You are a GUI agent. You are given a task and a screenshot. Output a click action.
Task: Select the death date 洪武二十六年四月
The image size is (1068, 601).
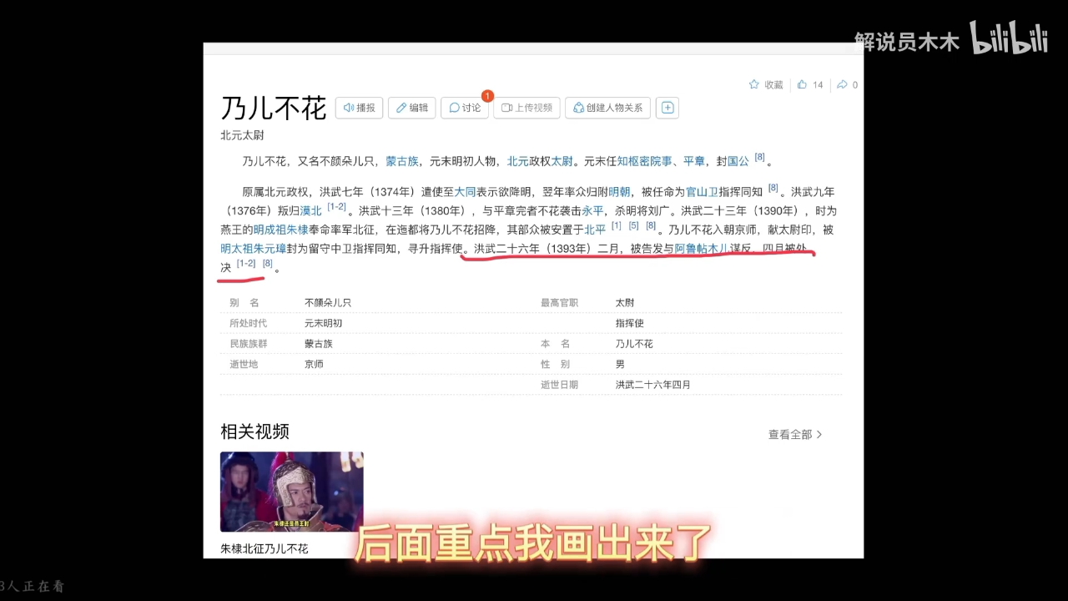point(653,385)
